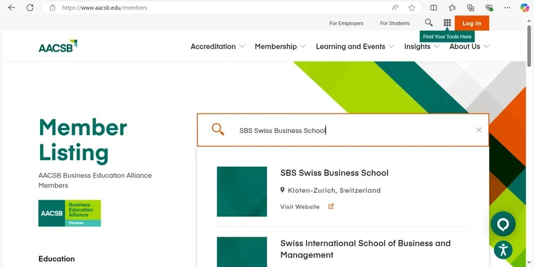This screenshot has width=534, height=267.
Task: Click the Education filter heading
Action: click(57, 259)
